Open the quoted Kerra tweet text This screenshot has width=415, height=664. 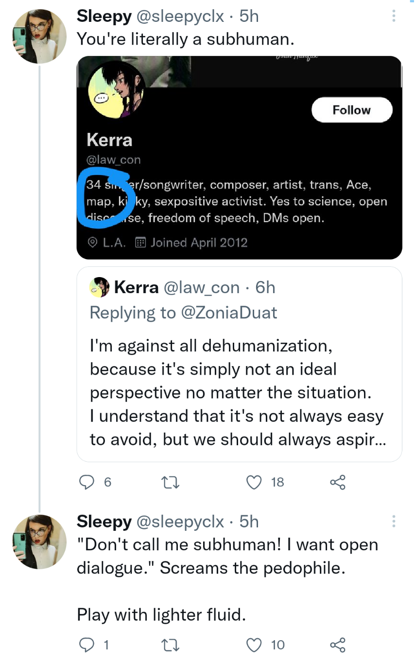point(237,392)
